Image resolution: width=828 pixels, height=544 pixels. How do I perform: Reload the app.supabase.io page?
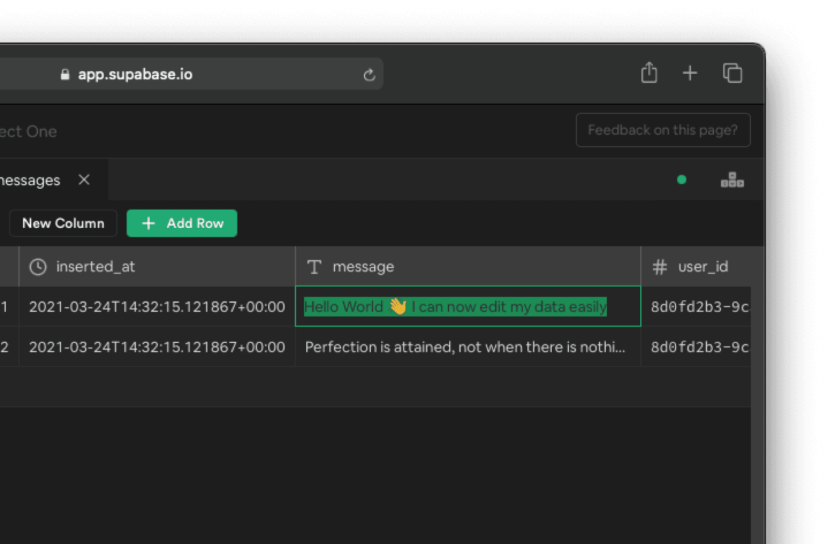pos(369,75)
